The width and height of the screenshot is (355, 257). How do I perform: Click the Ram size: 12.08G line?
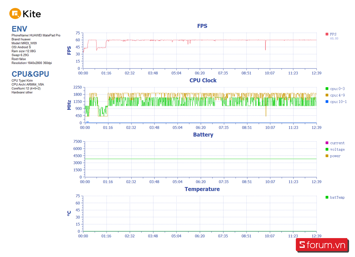coord(24,51)
